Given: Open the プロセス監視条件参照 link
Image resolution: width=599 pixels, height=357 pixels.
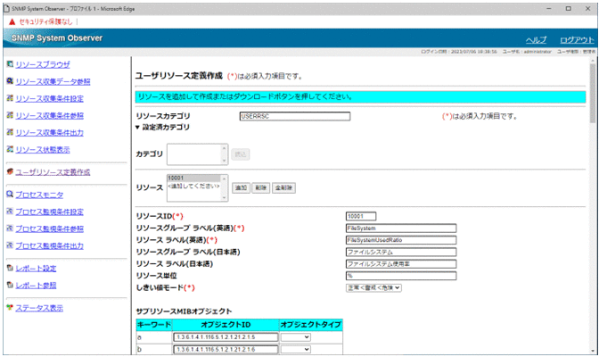Looking at the screenshot, I should tap(50, 228).
